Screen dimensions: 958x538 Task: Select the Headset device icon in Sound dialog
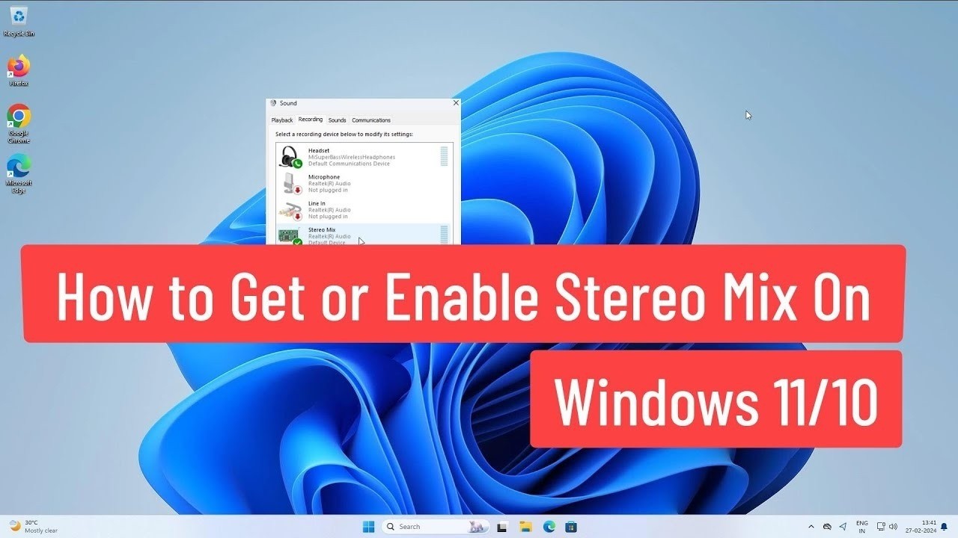pyautogui.click(x=290, y=157)
